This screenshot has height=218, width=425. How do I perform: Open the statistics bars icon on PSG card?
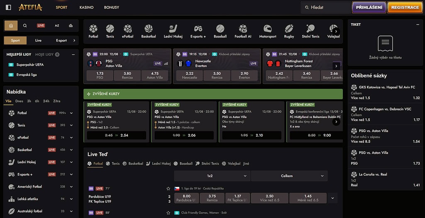(166, 64)
